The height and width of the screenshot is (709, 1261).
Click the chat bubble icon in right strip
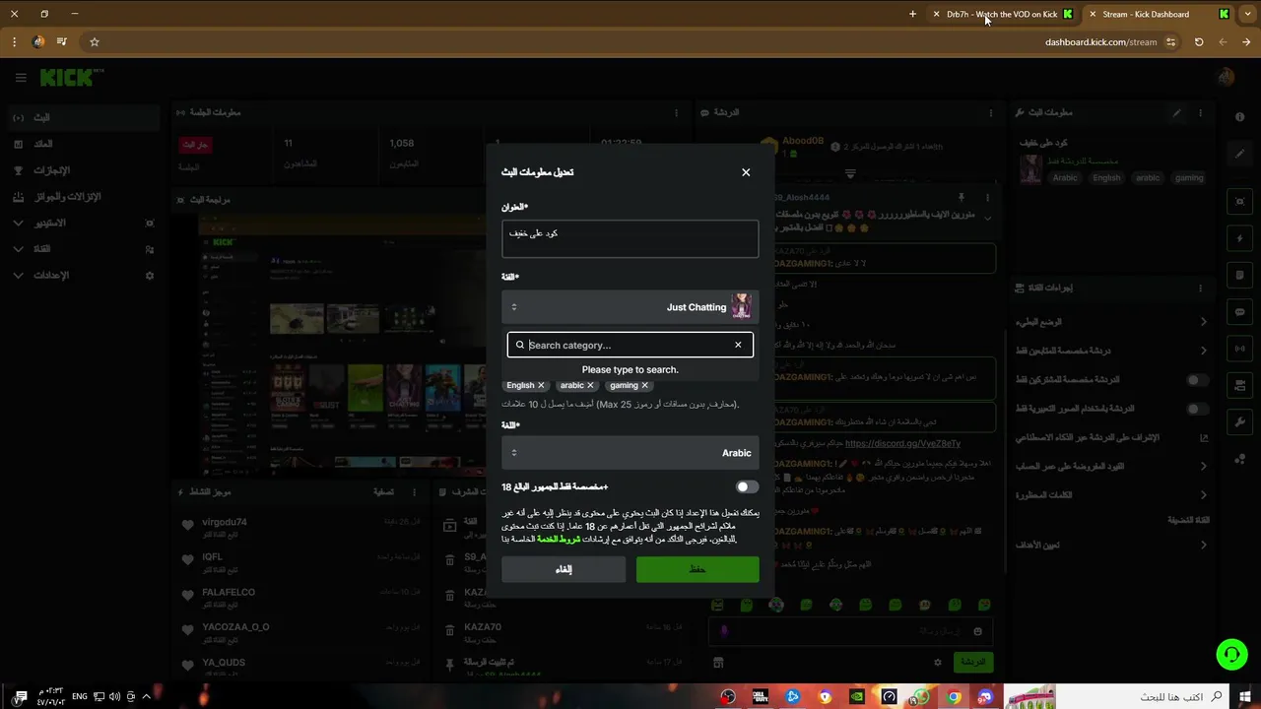point(1240,312)
